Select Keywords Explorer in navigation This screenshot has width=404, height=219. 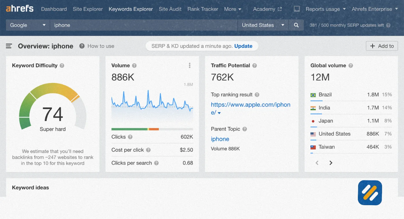pyautogui.click(x=131, y=9)
